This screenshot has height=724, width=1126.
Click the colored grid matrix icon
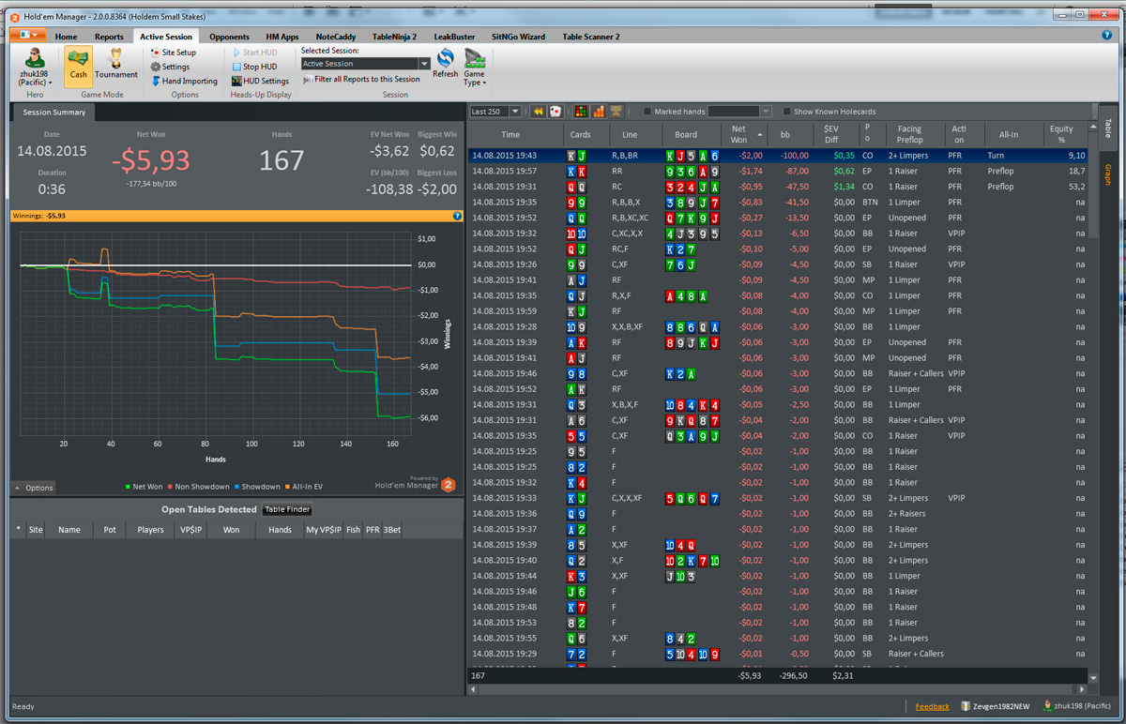(581, 111)
